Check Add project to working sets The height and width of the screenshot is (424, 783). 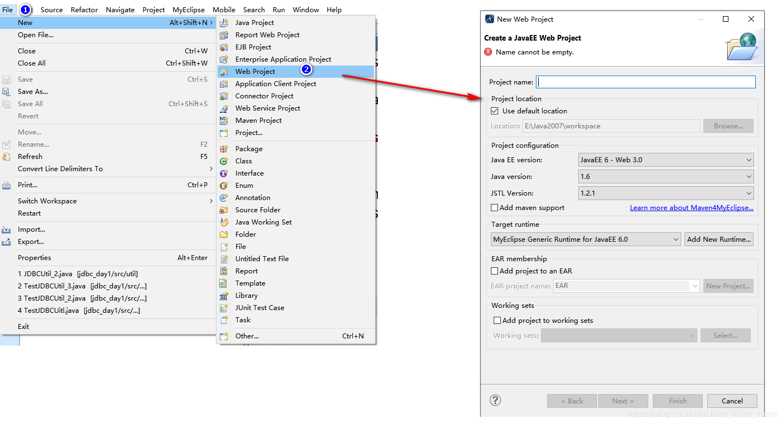498,321
